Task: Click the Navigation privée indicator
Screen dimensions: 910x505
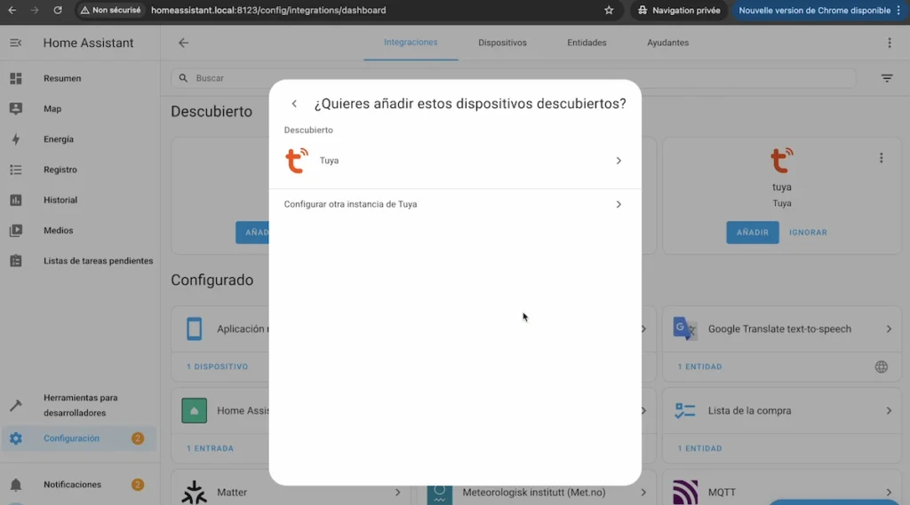Action: tap(678, 11)
